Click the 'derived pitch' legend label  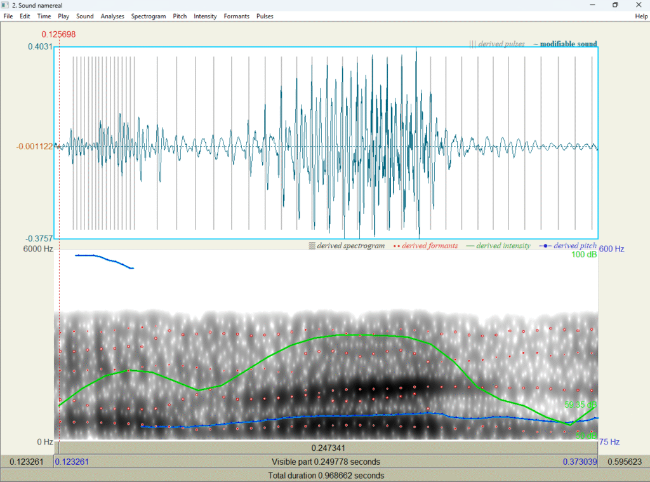(x=568, y=246)
